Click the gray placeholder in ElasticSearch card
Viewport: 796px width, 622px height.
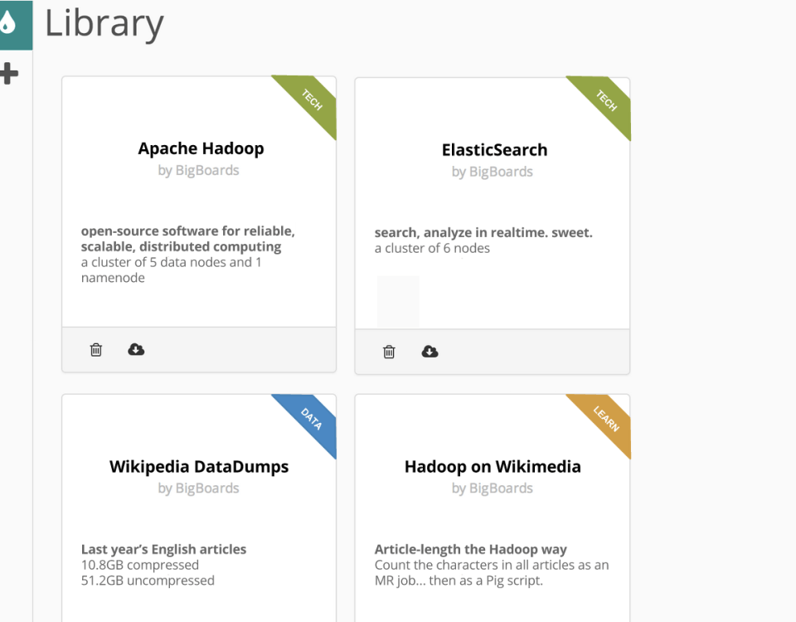[x=398, y=301]
